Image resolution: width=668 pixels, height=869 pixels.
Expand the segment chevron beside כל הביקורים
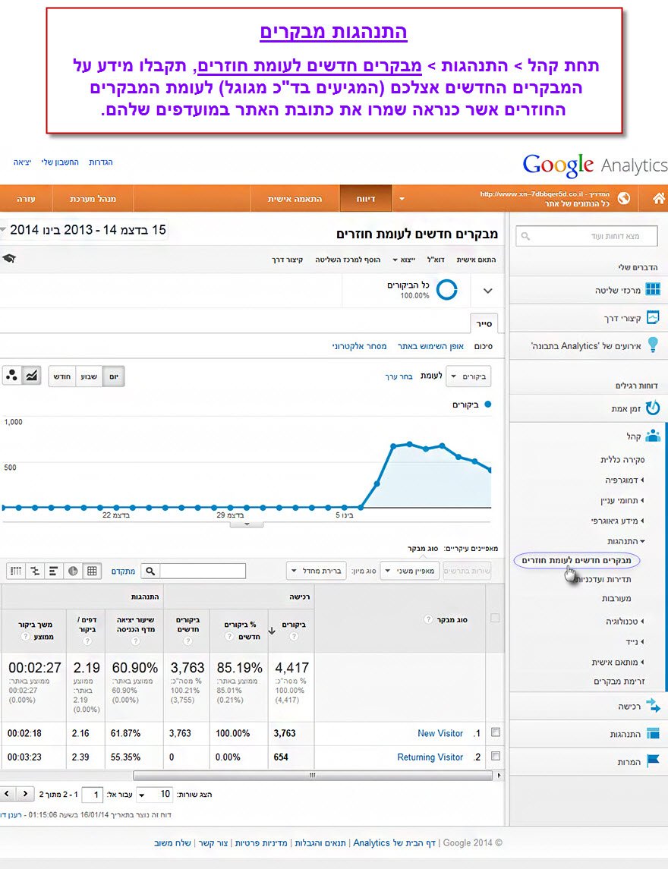[x=488, y=291]
